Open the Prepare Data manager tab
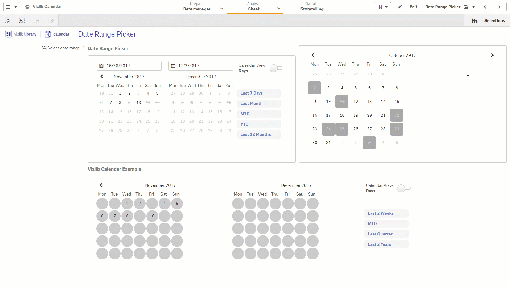510x287 pixels. tap(197, 7)
